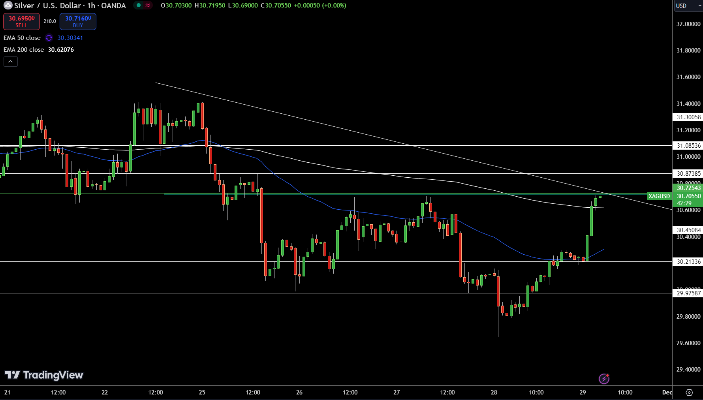
Task: Click the pink approximate data indicator icon
Action: pos(148,5)
